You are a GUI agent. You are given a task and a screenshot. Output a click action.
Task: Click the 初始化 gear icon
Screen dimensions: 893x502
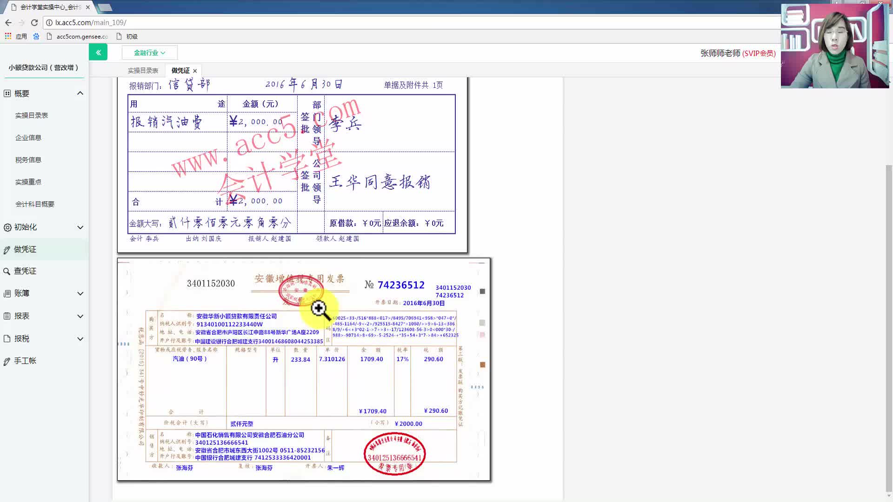point(7,227)
